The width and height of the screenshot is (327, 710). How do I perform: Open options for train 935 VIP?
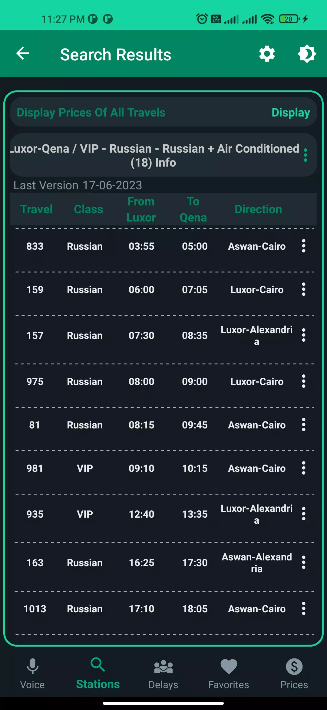pos(303,514)
